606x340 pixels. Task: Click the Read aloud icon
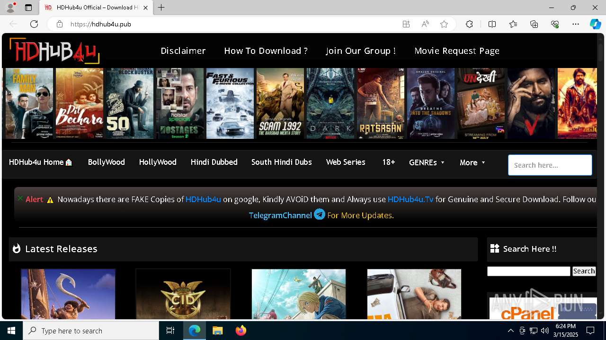425,24
